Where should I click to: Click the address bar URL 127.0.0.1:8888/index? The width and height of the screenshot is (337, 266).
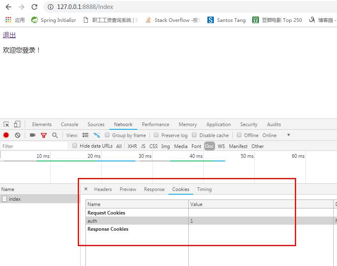coord(85,7)
